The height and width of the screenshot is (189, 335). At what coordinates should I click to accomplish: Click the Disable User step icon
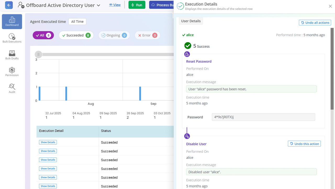187,136
